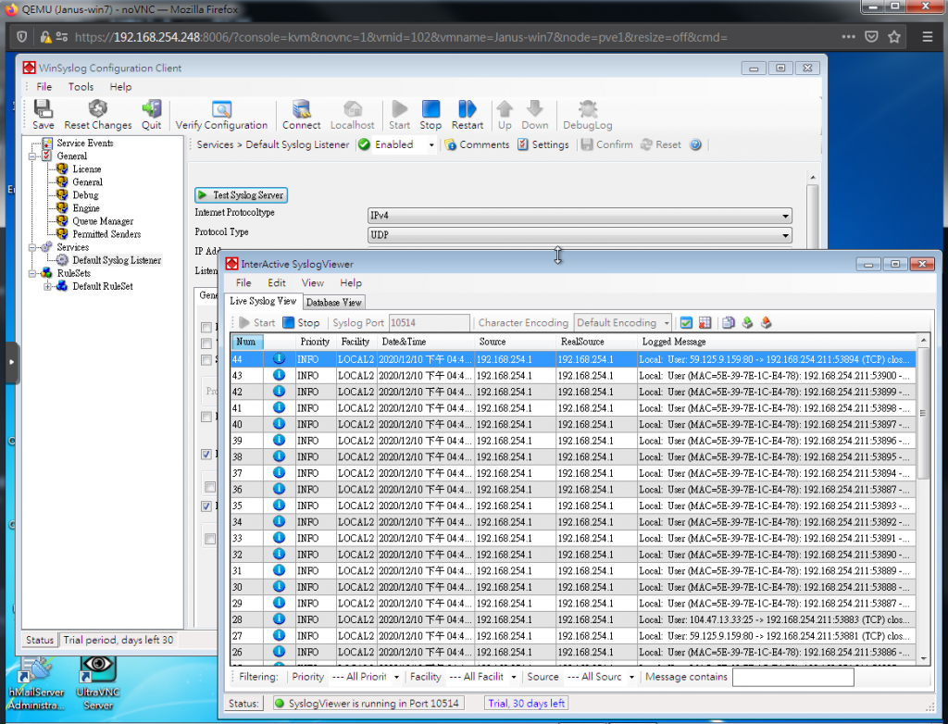The height and width of the screenshot is (724, 948).
Task: Click the Reset Changes toolbar icon
Action: (98, 109)
